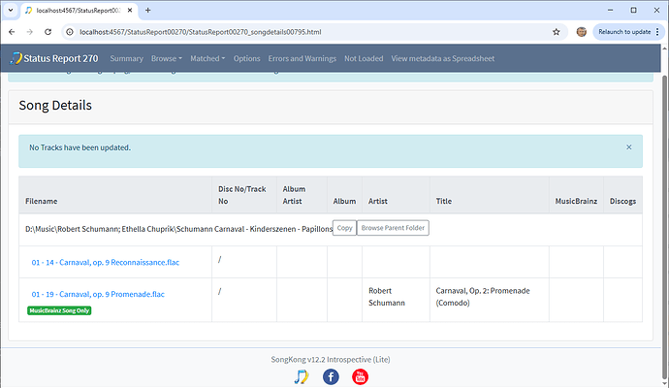Open the Summary navigation item
Viewport: 669px width, 388px height.
tap(126, 58)
